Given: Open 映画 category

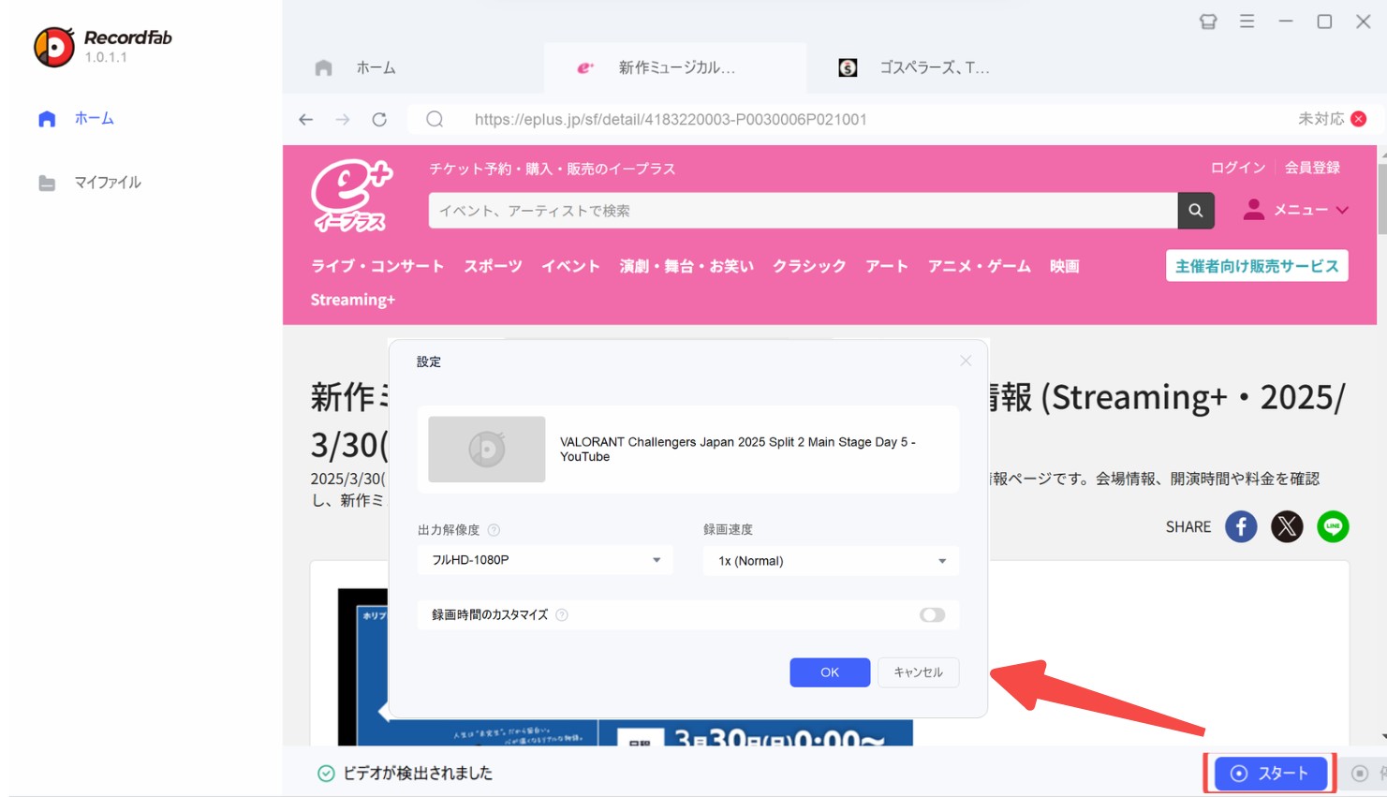Looking at the screenshot, I should (x=1064, y=266).
